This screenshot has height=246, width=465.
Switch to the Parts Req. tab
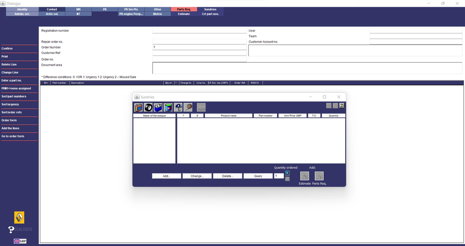(184, 9)
